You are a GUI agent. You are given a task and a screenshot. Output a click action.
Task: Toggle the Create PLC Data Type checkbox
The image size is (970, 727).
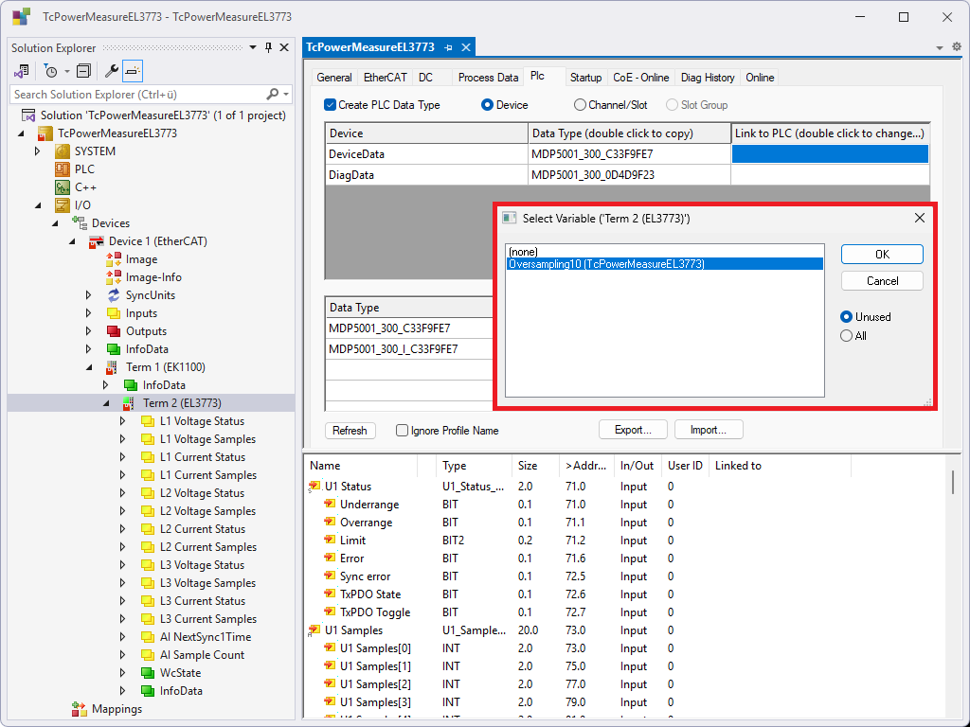coord(331,104)
